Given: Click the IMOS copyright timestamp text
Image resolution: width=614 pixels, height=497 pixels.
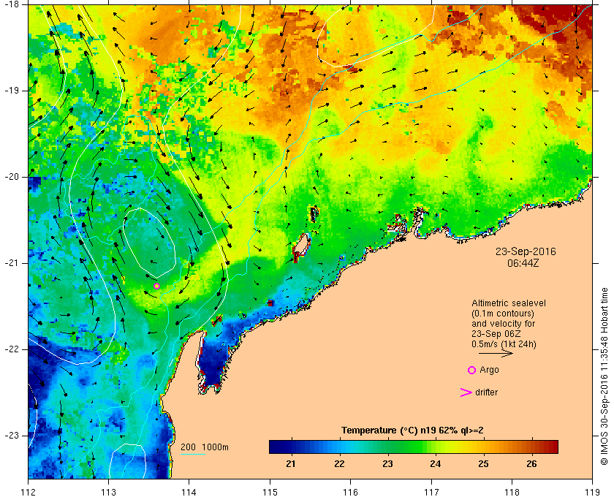Looking at the screenshot, I should pyautogui.click(x=604, y=376).
